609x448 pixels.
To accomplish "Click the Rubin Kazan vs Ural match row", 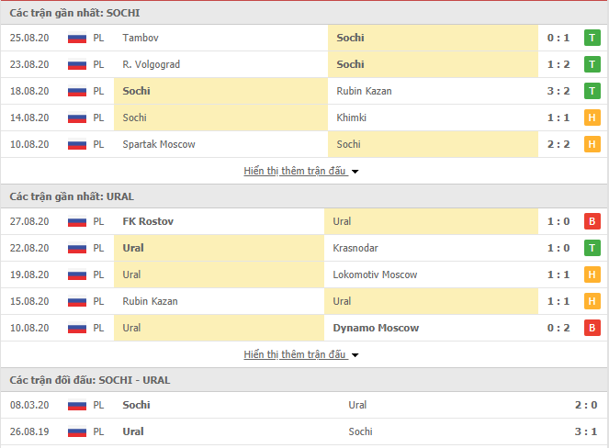I will pos(305,302).
